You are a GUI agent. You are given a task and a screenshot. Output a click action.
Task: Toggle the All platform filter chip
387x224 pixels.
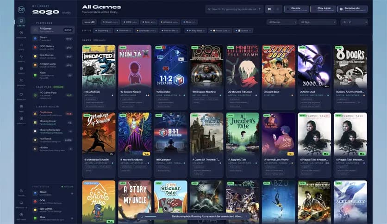coord(89,22)
